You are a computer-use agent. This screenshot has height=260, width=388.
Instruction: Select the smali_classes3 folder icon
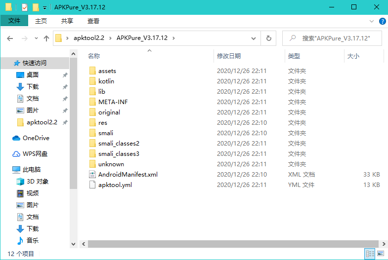(92, 154)
